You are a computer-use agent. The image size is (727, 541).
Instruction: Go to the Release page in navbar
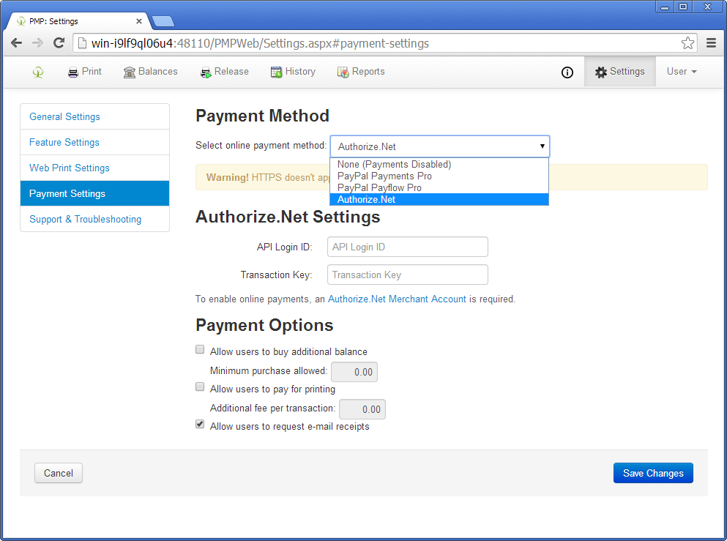tap(225, 72)
